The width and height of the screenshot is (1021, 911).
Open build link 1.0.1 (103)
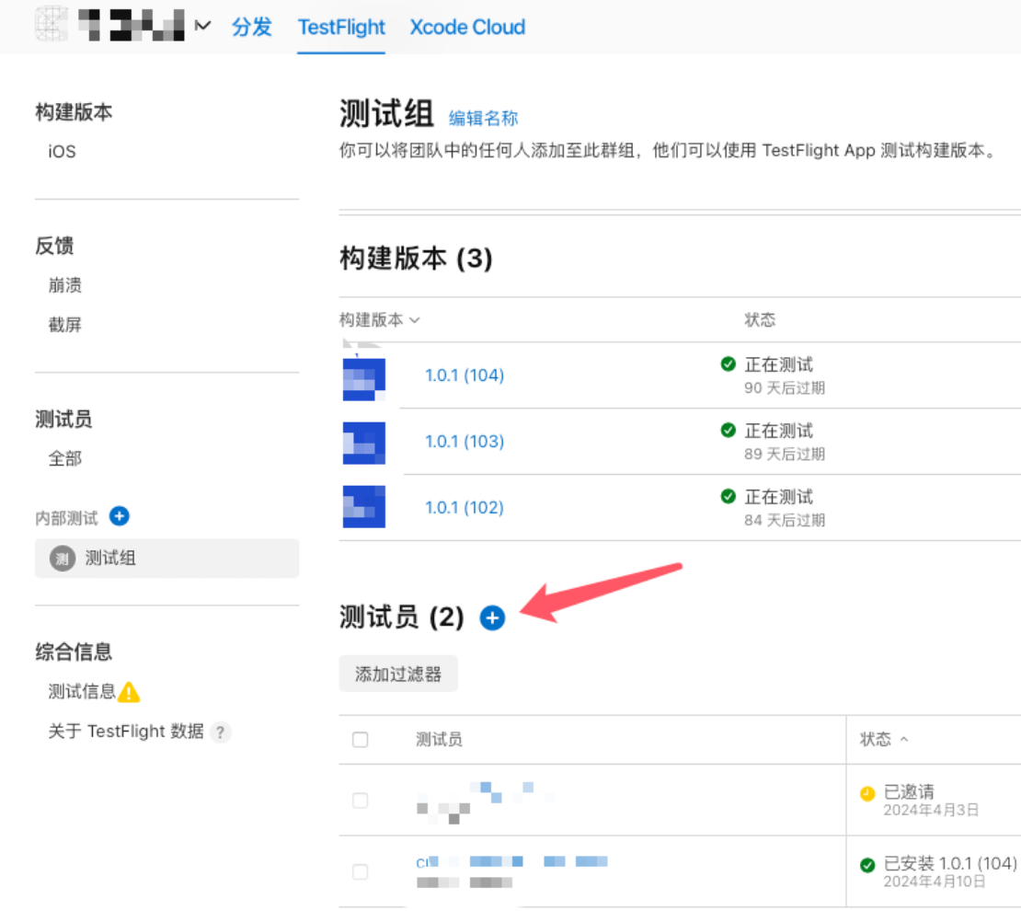click(465, 442)
